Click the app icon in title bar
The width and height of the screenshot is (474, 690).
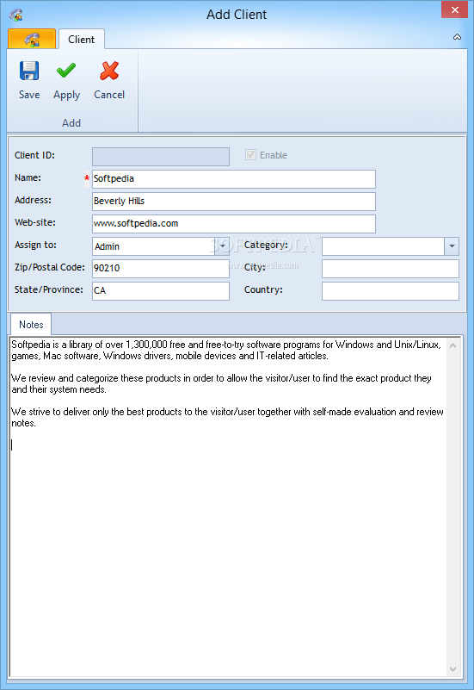pos(15,15)
